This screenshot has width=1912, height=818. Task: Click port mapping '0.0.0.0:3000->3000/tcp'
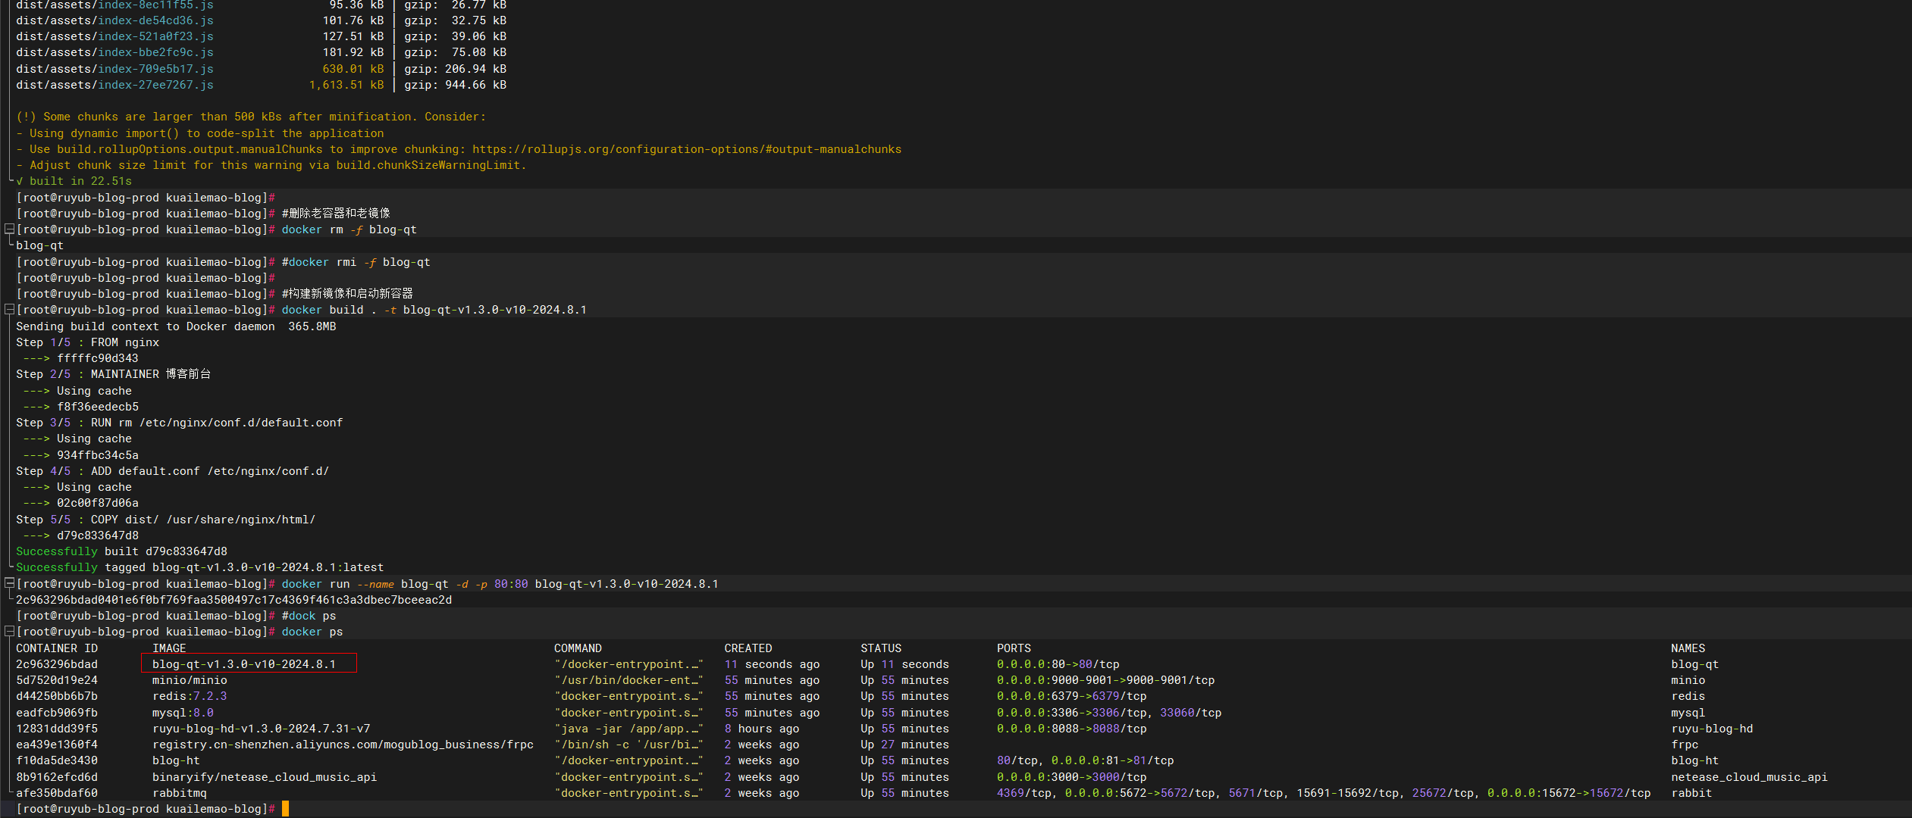point(1072,777)
